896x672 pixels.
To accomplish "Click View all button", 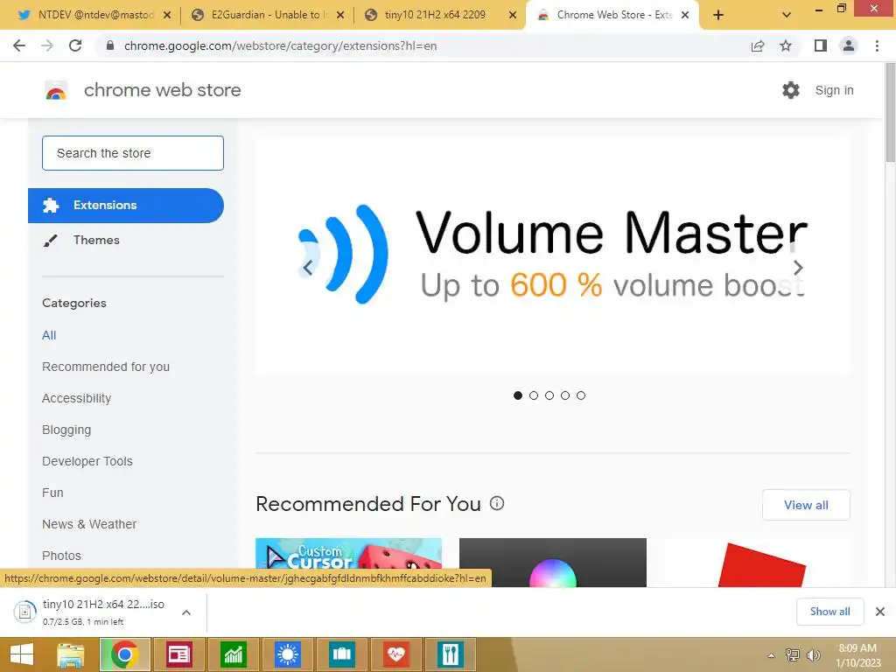I will pos(806,505).
